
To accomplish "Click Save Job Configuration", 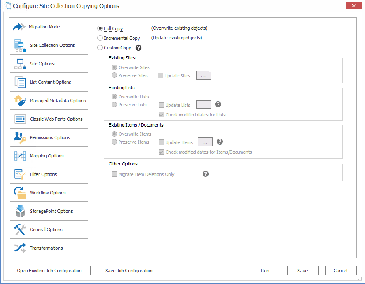I will tap(129, 270).
